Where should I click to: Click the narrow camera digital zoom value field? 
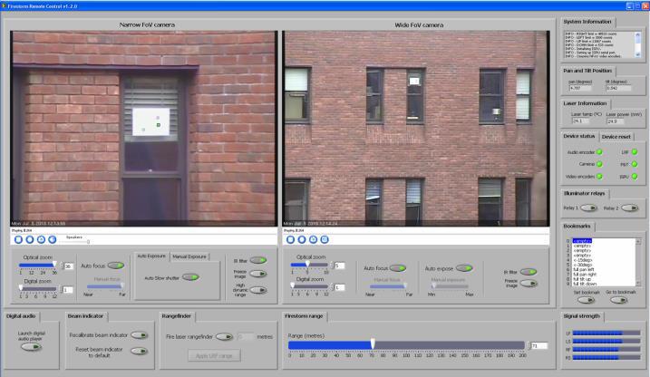coord(68,290)
